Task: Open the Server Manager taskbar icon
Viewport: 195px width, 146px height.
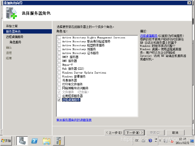Action: coord(22,141)
